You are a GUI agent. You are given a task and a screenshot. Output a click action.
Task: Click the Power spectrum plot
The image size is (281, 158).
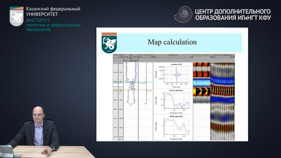click(x=177, y=101)
